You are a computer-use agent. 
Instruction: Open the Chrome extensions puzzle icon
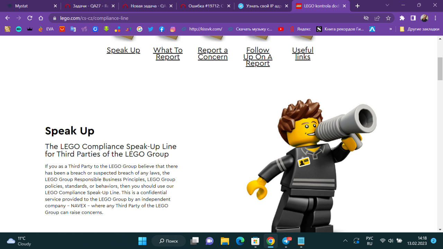tap(402, 18)
